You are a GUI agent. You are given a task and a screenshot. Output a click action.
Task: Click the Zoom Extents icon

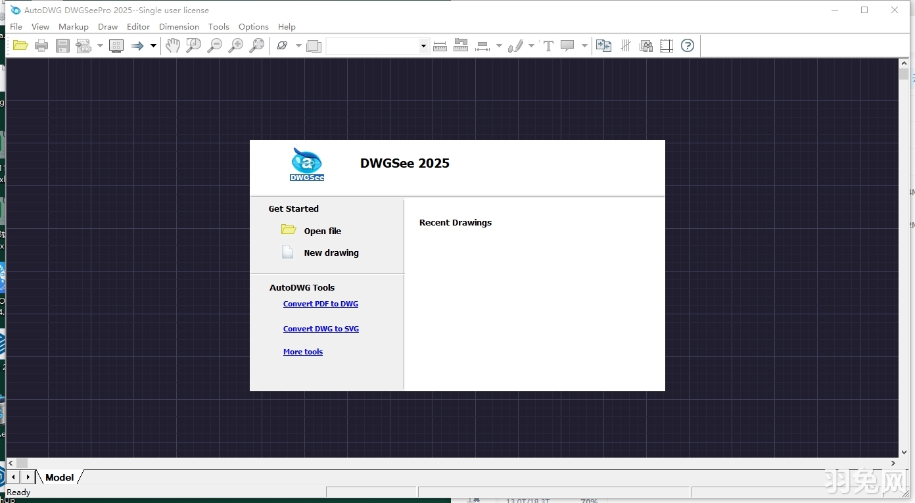(x=257, y=45)
